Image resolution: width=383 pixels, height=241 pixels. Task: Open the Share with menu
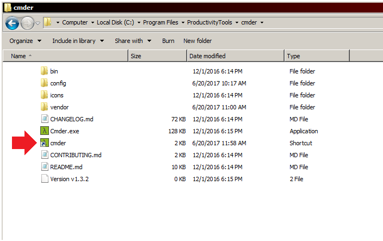tap(133, 41)
